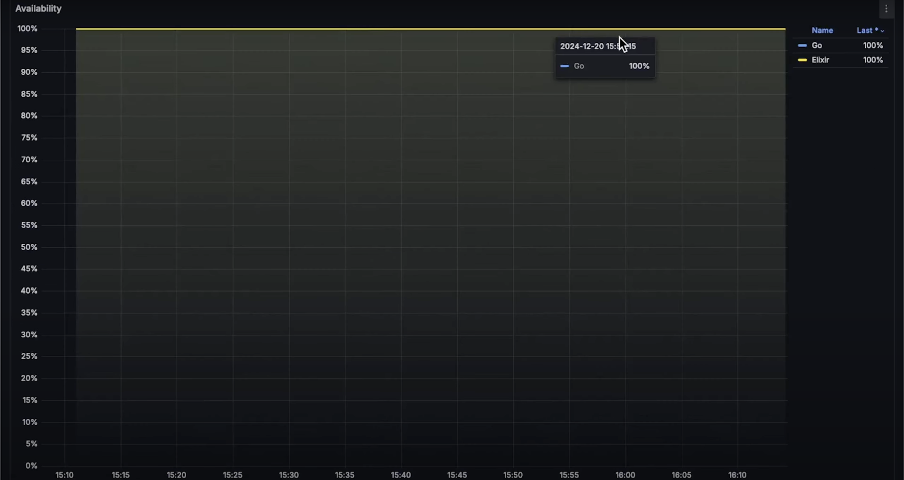Viewport: 904px width, 480px height.
Task: Click the Elixir 100% legend value
Action: (873, 60)
